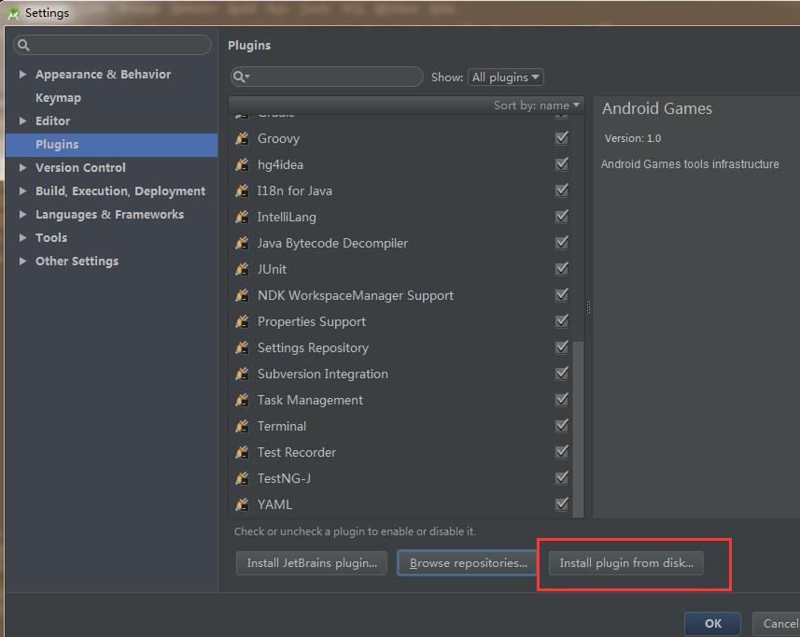Expand Build, Execution, Deployment node
This screenshot has width=800, height=637.
[22, 191]
